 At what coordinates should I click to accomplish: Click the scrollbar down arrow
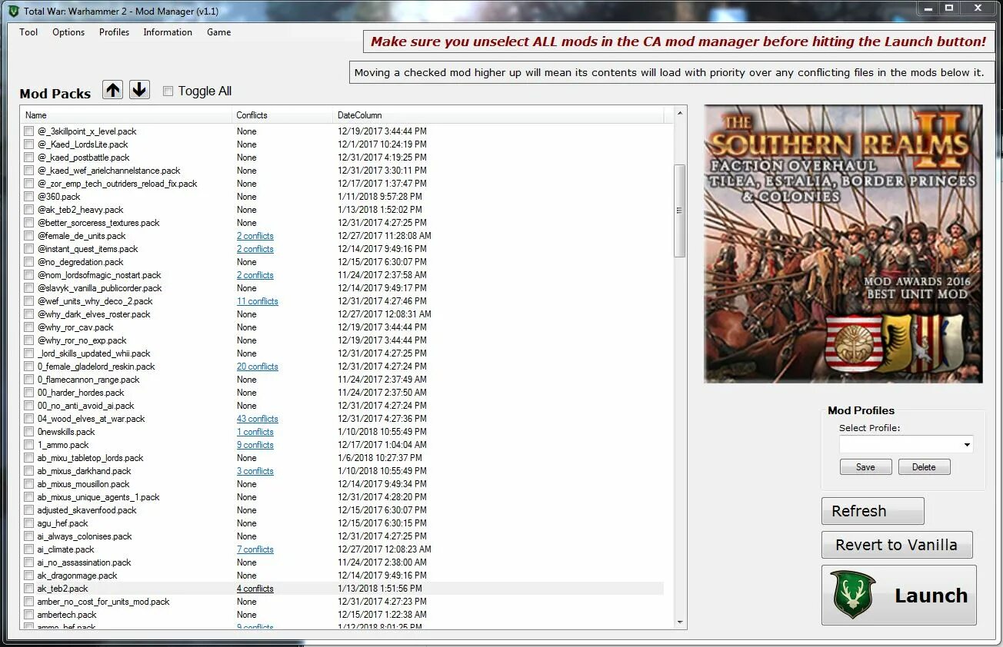coord(680,622)
